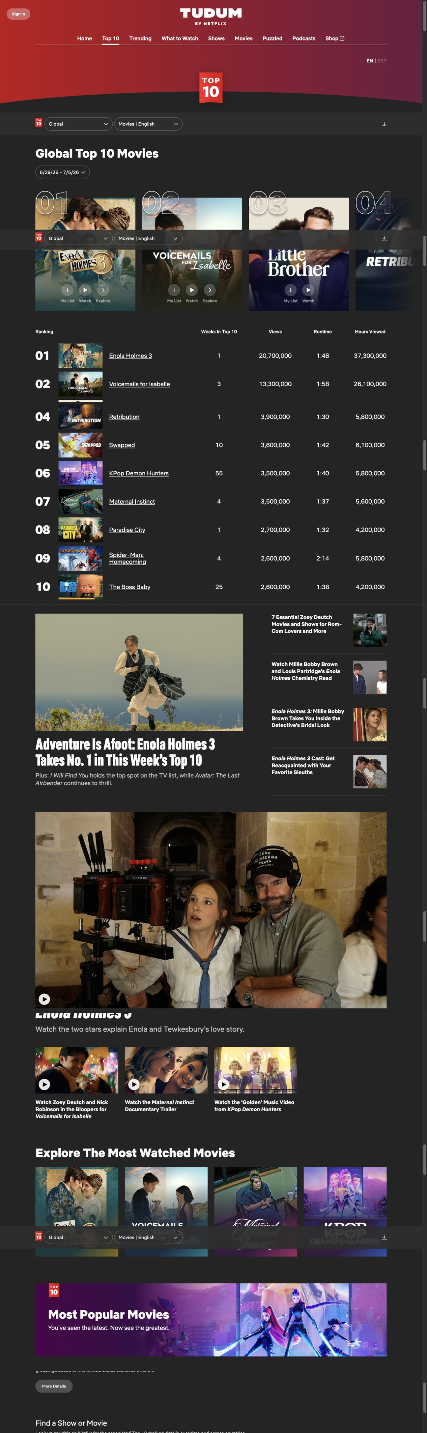Select the Top 10 nav tab

click(x=111, y=38)
